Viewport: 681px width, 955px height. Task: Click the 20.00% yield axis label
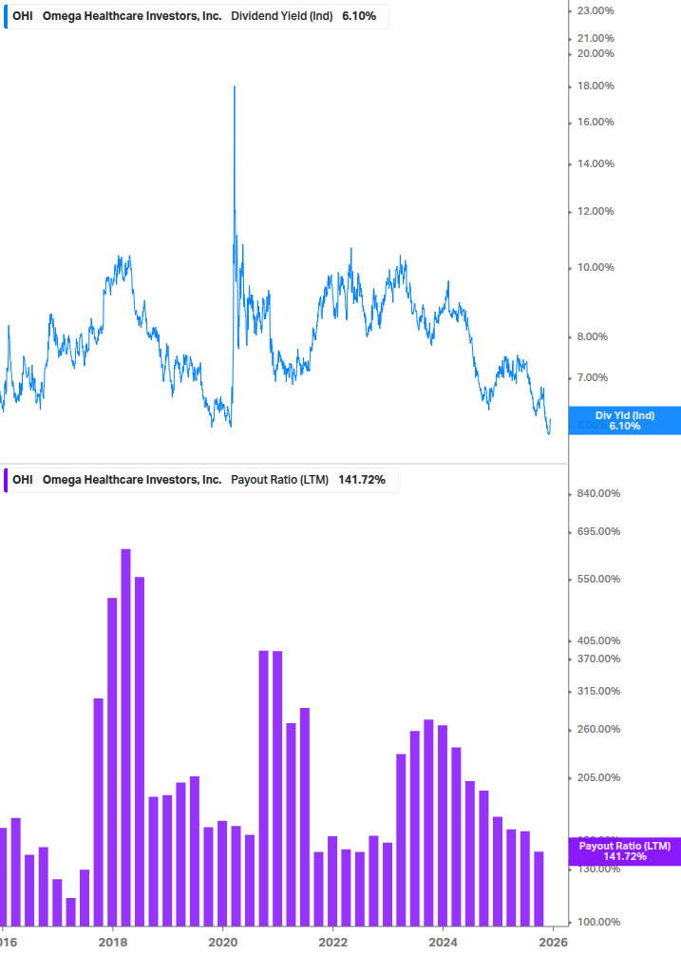(x=596, y=53)
